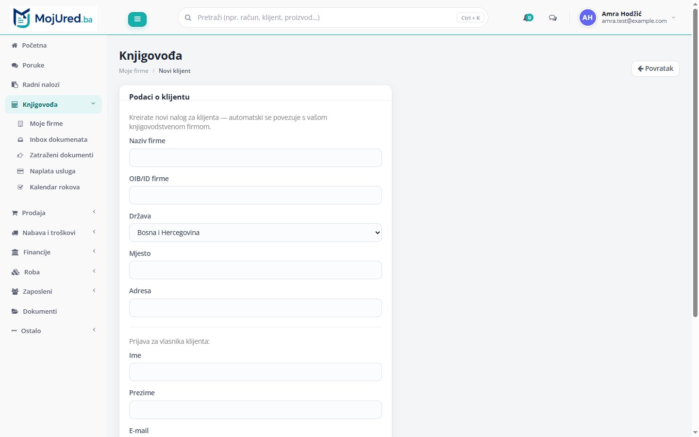Click the AH user avatar
Viewport: 699px width, 437px height.
pos(587,17)
